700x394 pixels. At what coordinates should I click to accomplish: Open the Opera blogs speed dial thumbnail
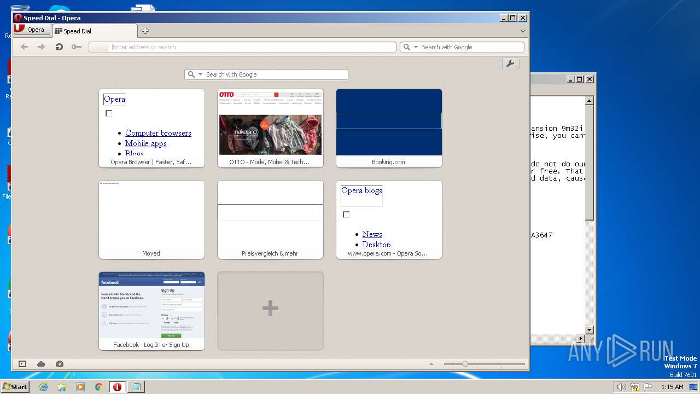pyautogui.click(x=389, y=219)
